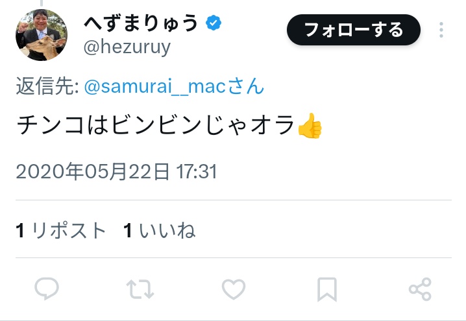Like the tweet with the heart icon
Image resolution: width=466 pixels, height=321 pixels.
234,289
